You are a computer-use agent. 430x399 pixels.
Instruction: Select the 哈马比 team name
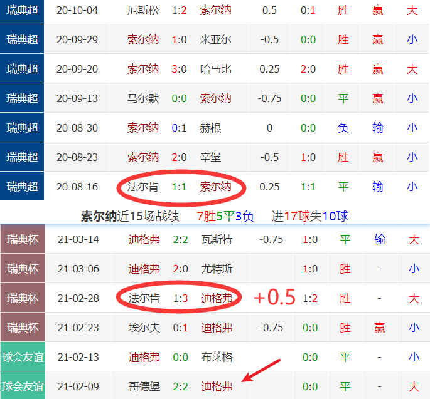coord(215,69)
